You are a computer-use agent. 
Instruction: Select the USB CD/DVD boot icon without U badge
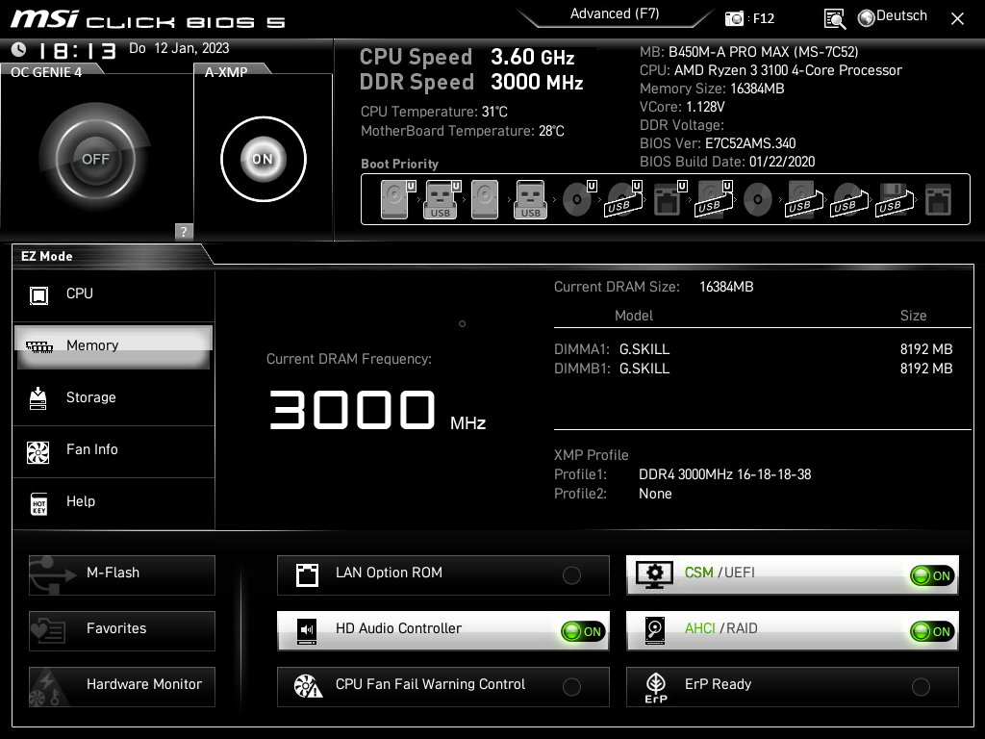[848, 199]
